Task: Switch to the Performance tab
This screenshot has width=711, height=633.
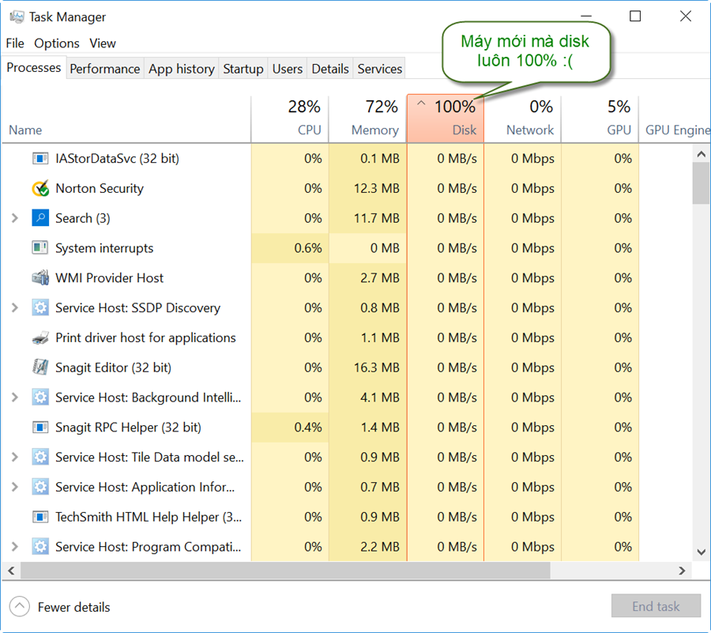Action: point(104,69)
